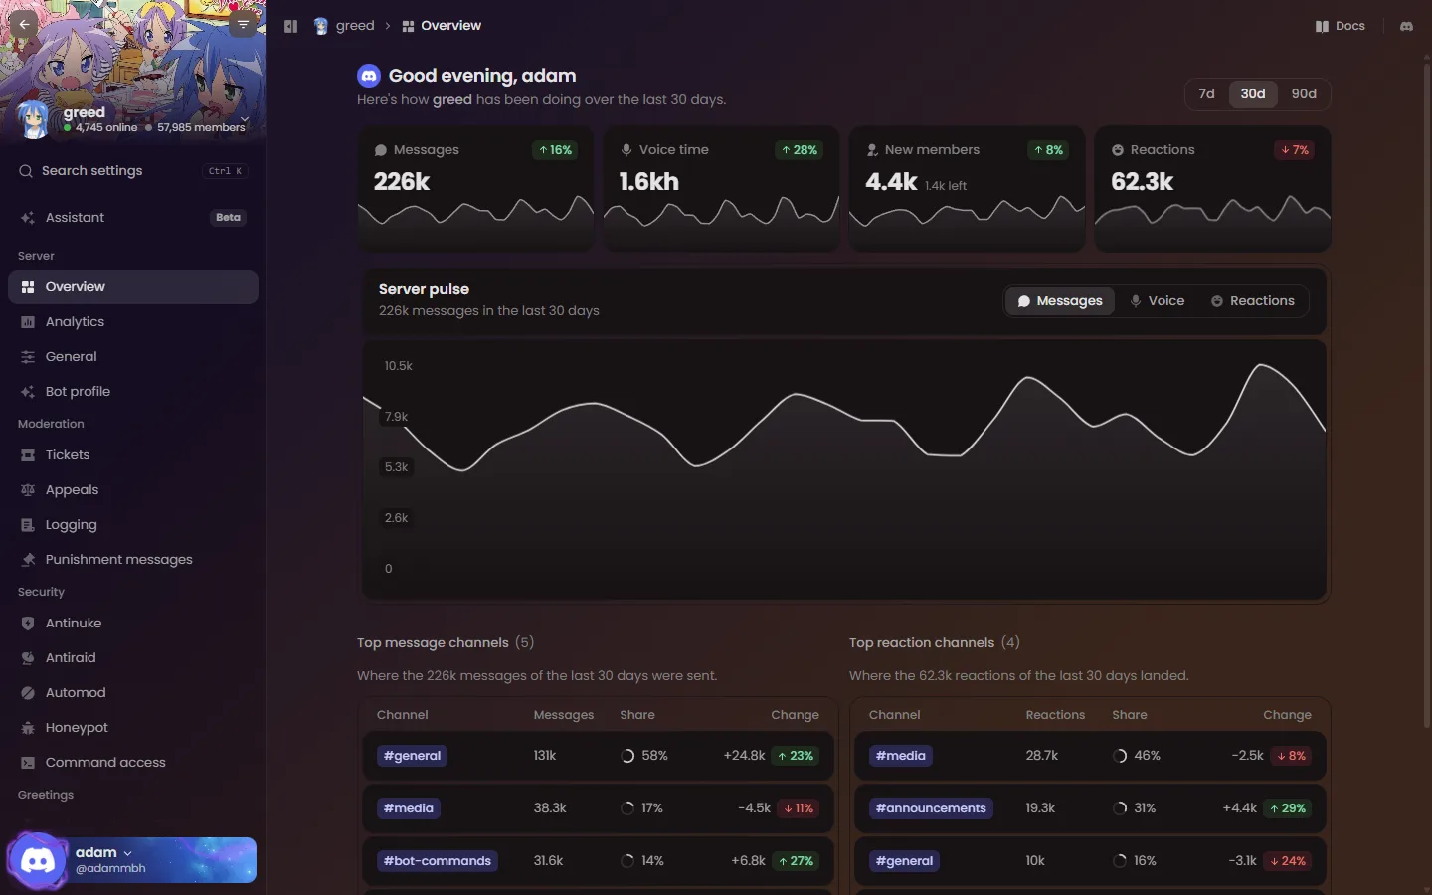Open Logging settings
Screen dimensions: 1432x895
pyautogui.click(x=132, y=525)
